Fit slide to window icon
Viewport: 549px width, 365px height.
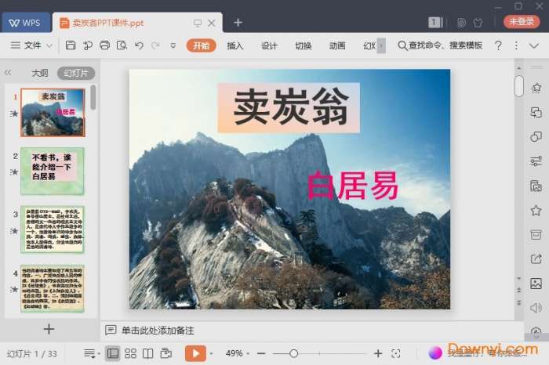[395, 354]
